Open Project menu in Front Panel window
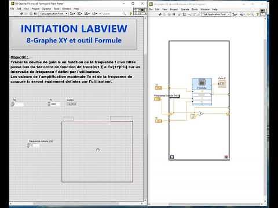This screenshot has height=208, width=278. [35, 9]
